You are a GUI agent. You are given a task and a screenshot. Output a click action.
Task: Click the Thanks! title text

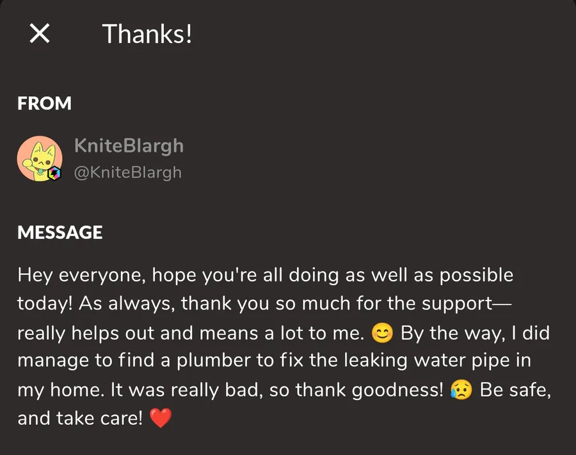coord(147,34)
